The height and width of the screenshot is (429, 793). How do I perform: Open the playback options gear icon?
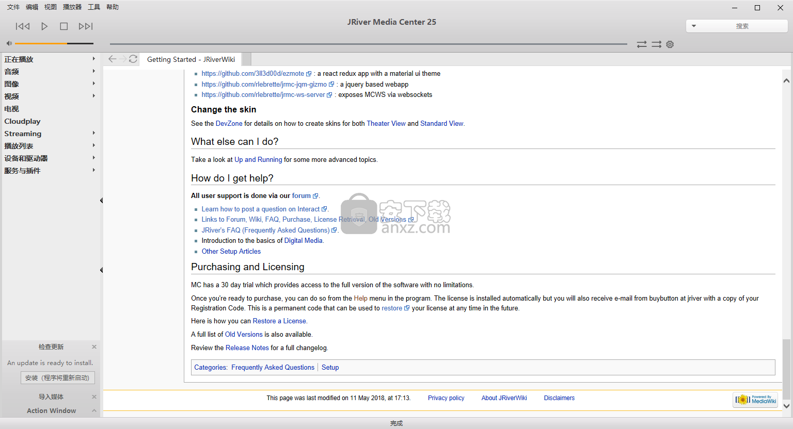coord(670,44)
